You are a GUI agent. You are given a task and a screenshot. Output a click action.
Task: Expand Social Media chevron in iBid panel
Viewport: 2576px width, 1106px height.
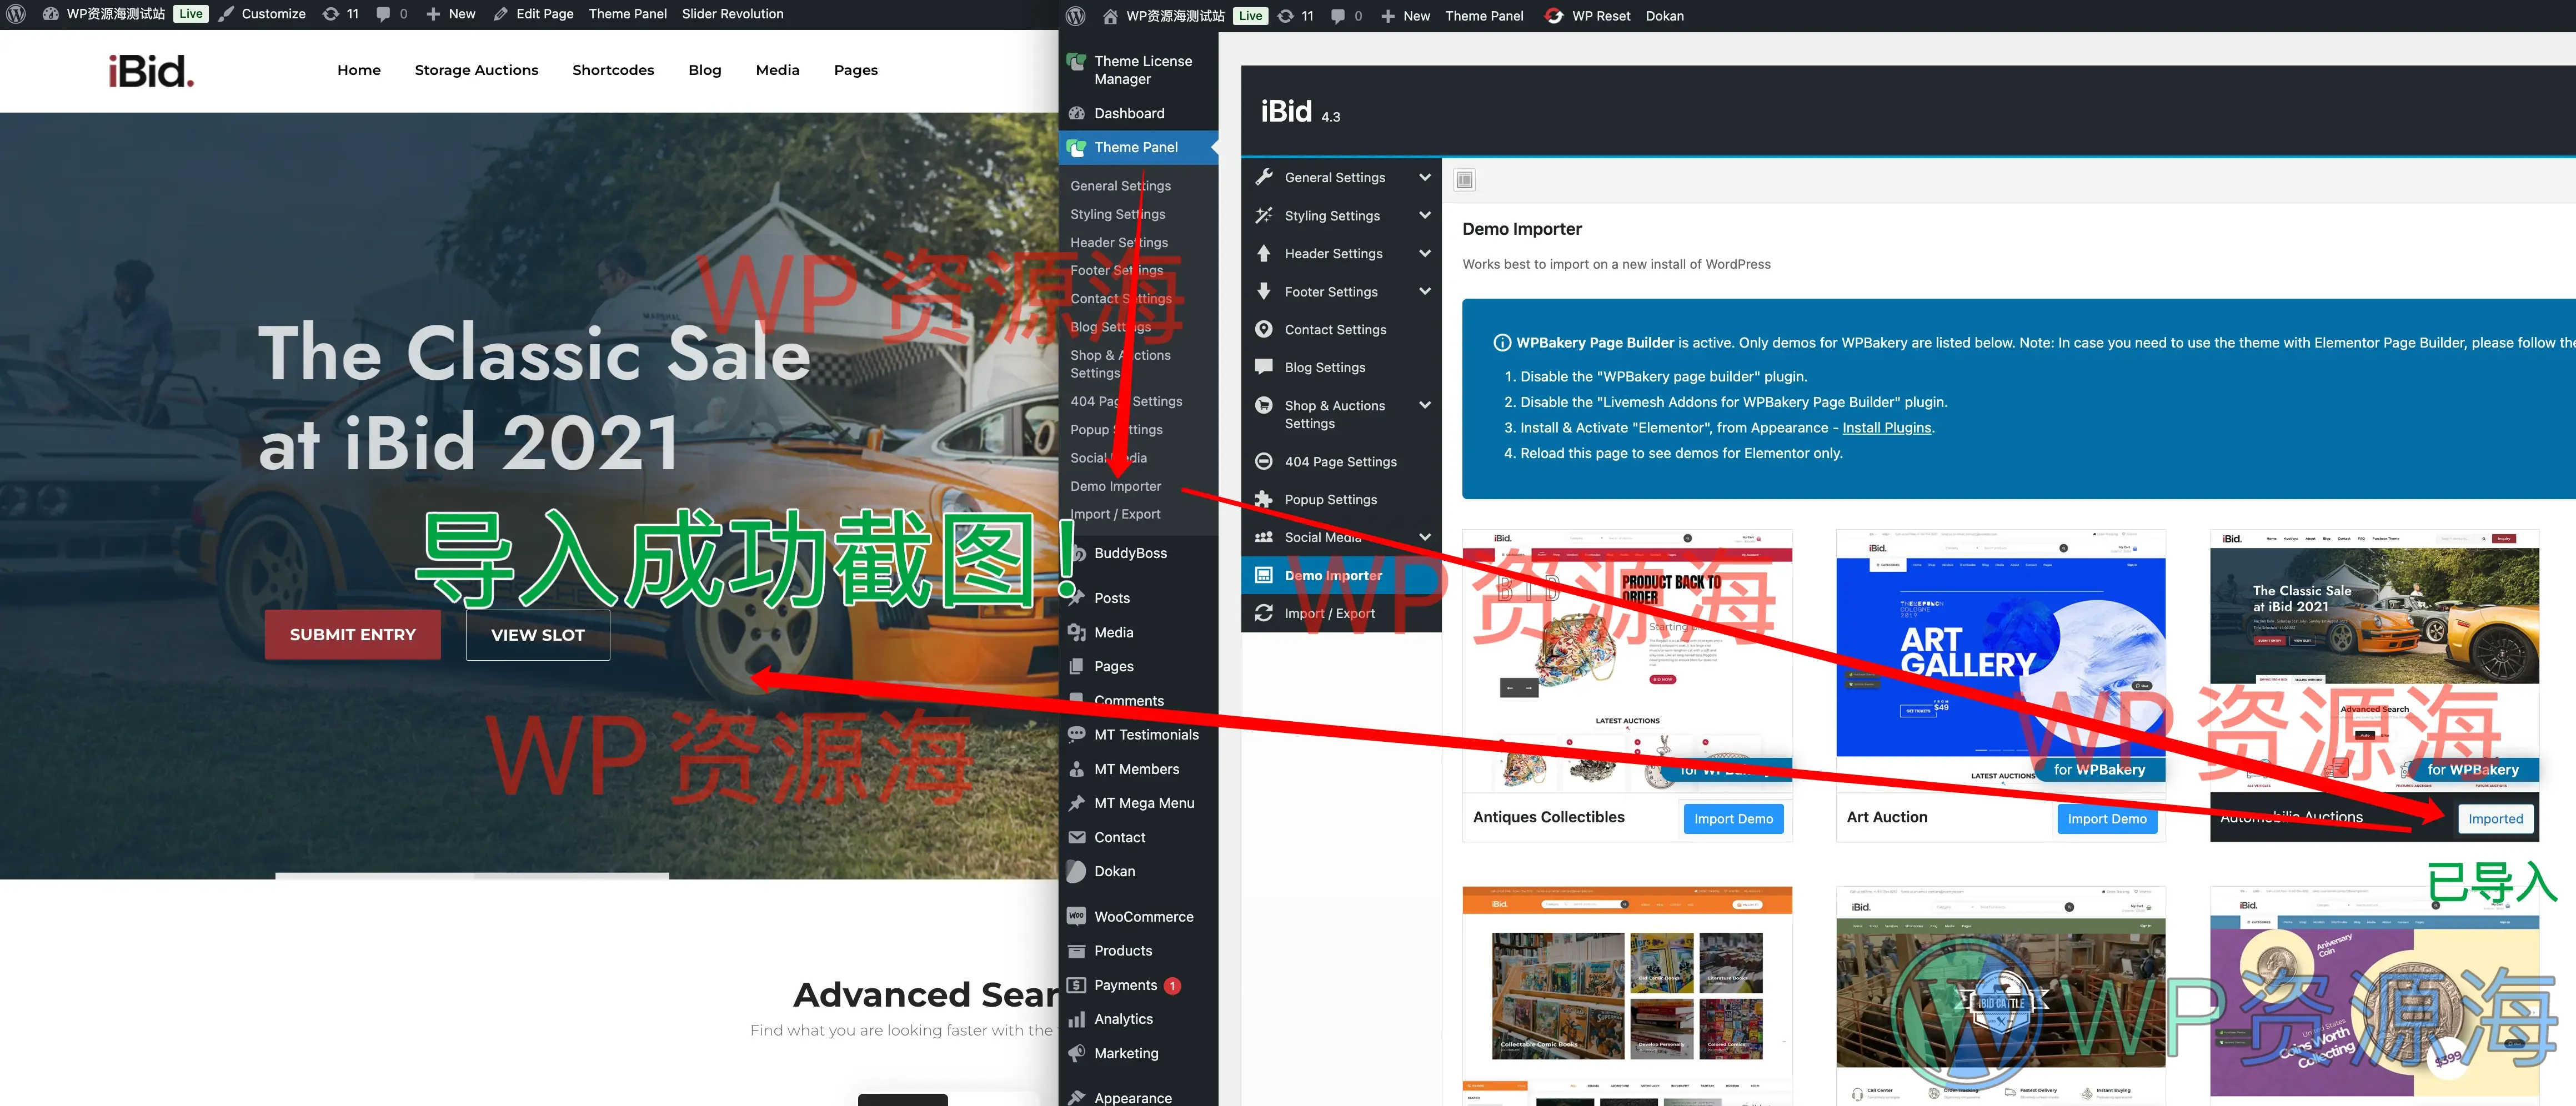click(x=1425, y=537)
